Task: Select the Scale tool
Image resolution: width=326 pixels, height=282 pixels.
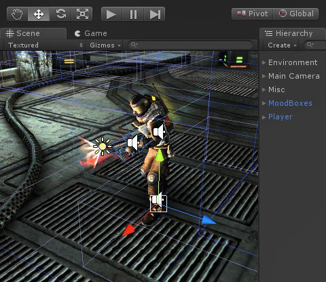Action: tap(82, 14)
